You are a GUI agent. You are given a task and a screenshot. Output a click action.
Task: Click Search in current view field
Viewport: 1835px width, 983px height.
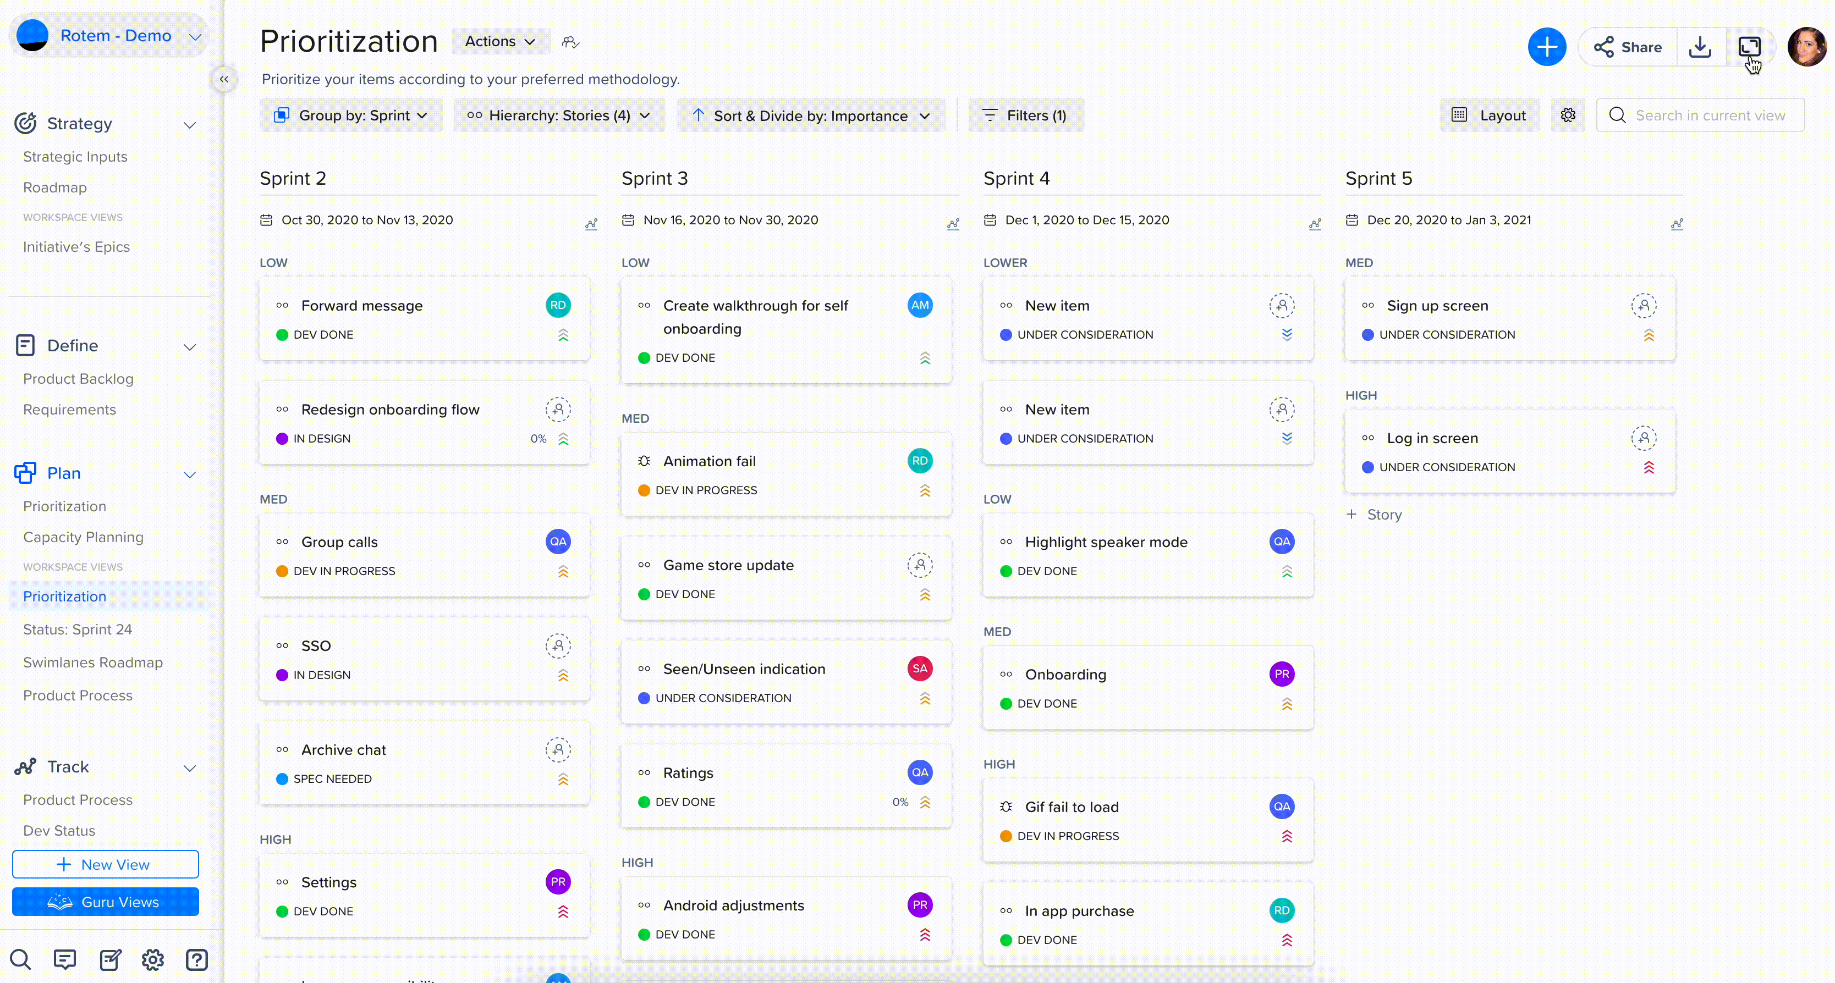(1710, 115)
